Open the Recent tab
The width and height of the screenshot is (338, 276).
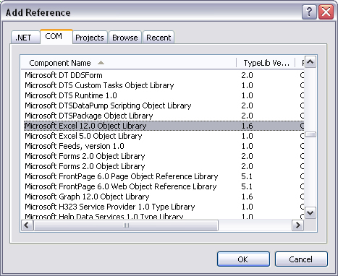[159, 38]
